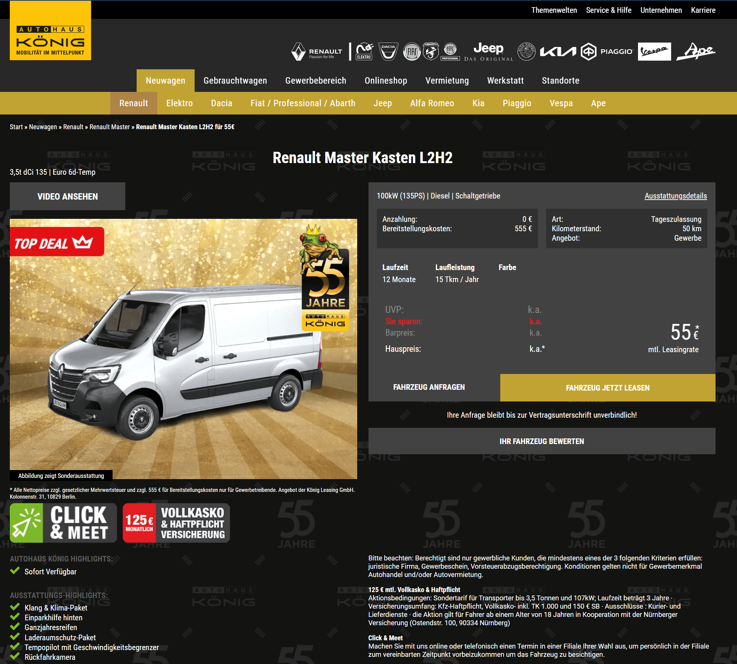Open the Karriere top link
This screenshot has width=737, height=664.
[x=703, y=10]
